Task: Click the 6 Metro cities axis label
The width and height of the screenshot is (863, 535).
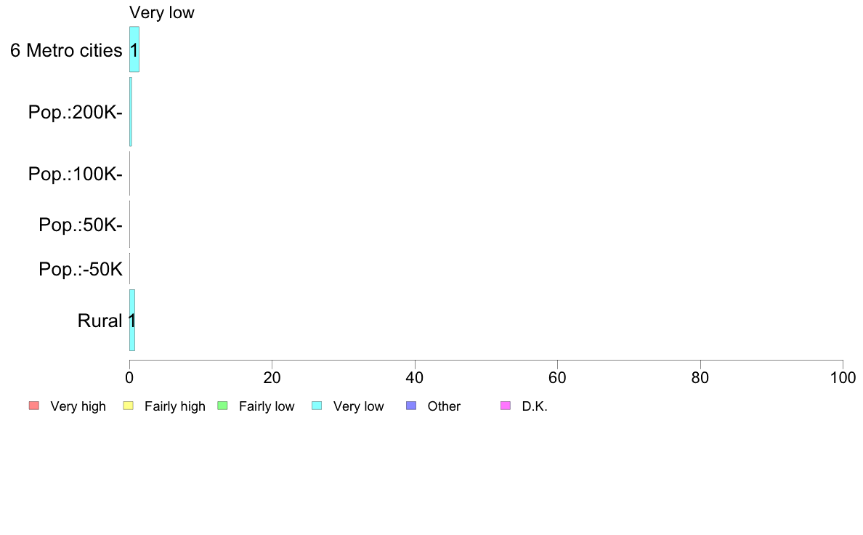Action: coord(66,51)
